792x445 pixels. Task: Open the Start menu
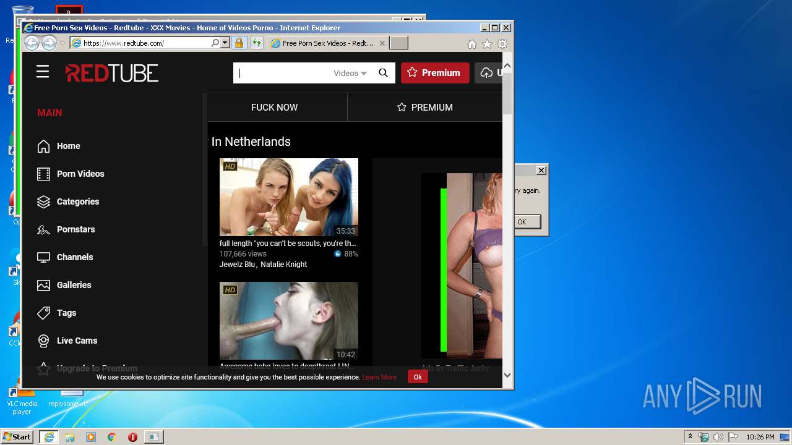click(x=17, y=437)
